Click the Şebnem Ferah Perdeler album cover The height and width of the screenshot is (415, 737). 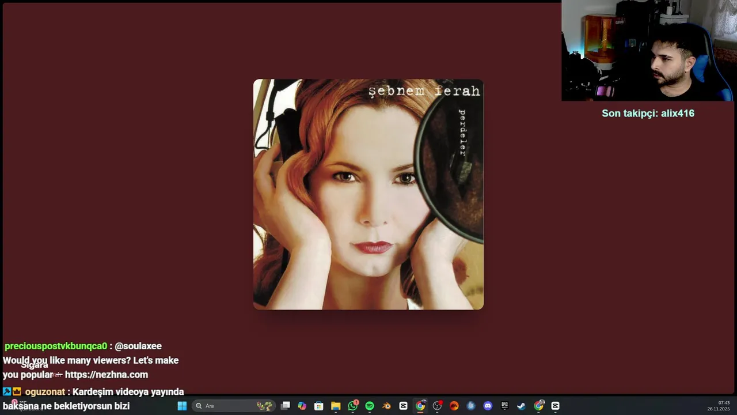coord(368,194)
